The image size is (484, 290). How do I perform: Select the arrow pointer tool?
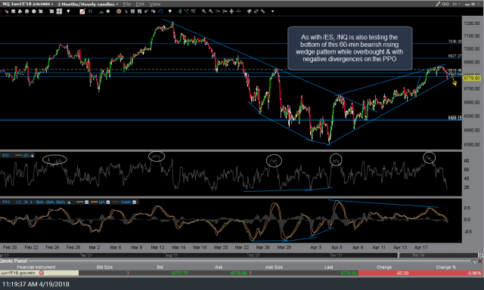(x=126, y=11)
